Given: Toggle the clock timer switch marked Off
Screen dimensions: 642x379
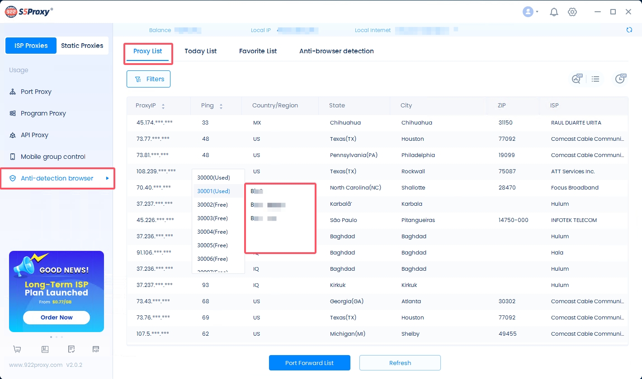Looking at the screenshot, I should (620, 79).
